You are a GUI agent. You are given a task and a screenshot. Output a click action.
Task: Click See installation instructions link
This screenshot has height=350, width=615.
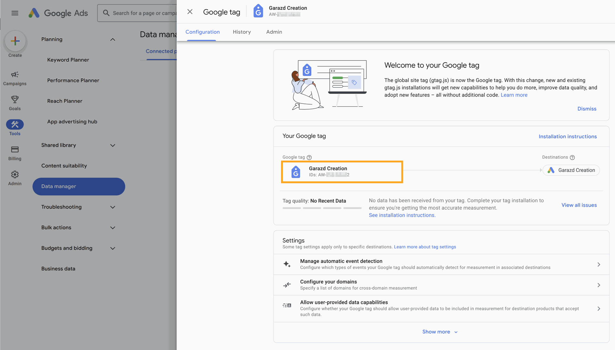pyautogui.click(x=402, y=215)
